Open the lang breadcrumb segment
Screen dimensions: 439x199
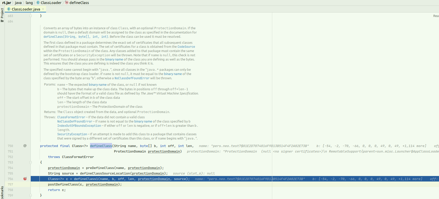pyautogui.click(x=29, y=3)
